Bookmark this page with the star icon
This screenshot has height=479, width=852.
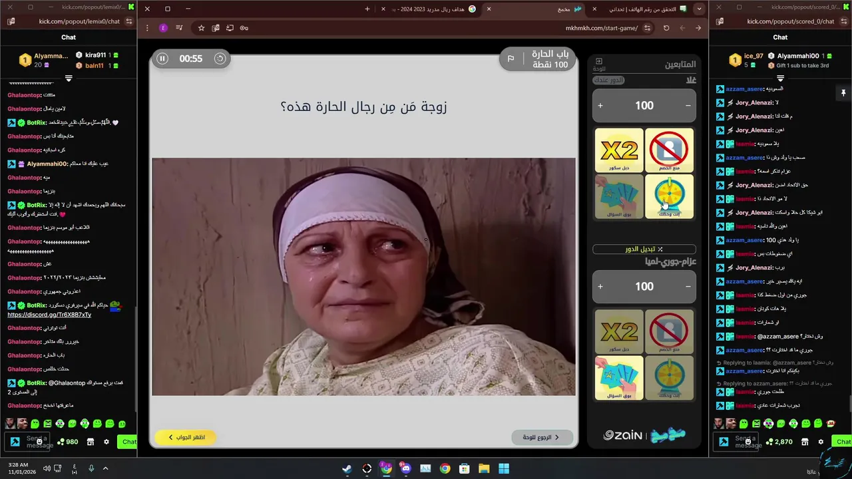tap(201, 28)
